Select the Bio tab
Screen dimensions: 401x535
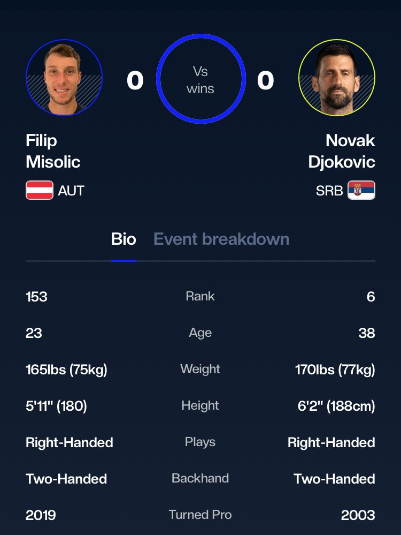[x=124, y=239]
